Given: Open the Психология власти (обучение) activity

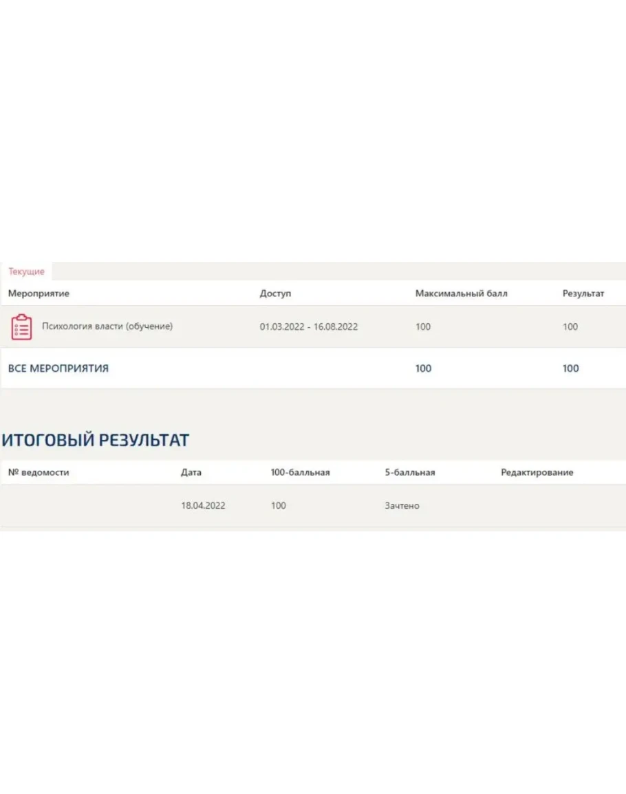Looking at the screenshot, I should coord(107,327).
